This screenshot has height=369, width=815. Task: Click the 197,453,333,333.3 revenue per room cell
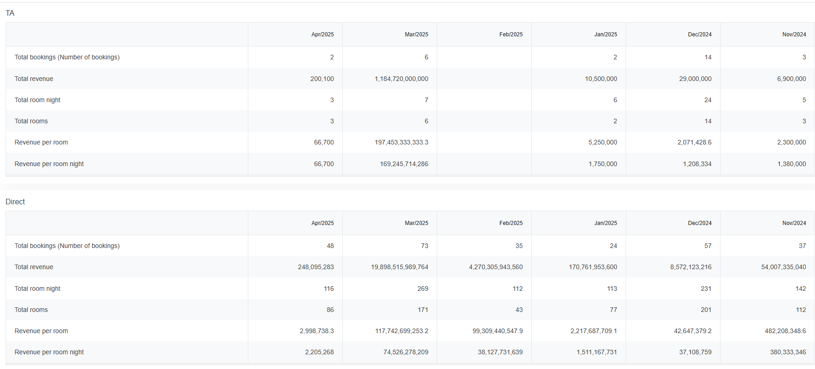(x=401, y=142)
